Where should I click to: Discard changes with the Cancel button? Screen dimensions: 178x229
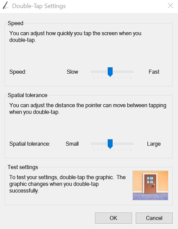154,218
